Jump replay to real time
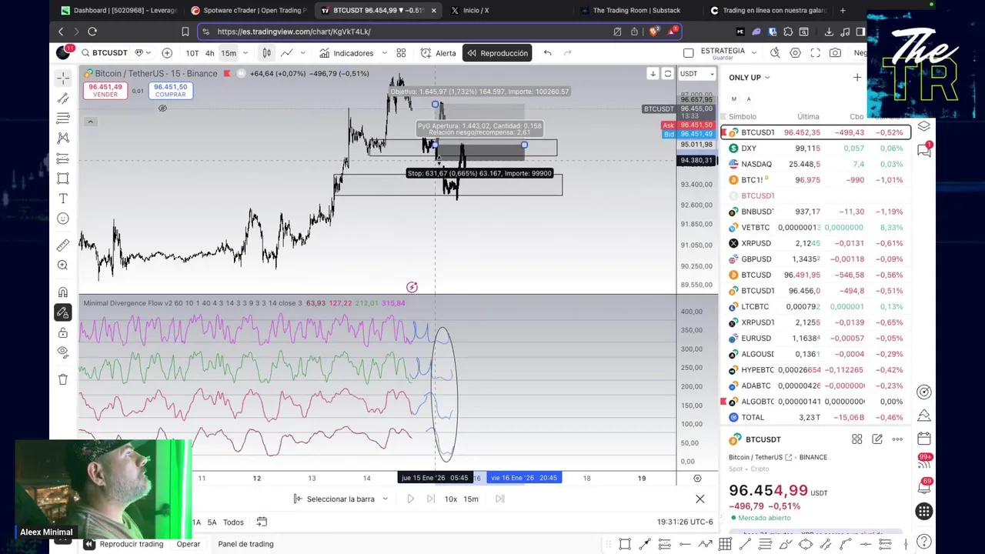Viewport: 985px width, 554px height. click(499, 499)
